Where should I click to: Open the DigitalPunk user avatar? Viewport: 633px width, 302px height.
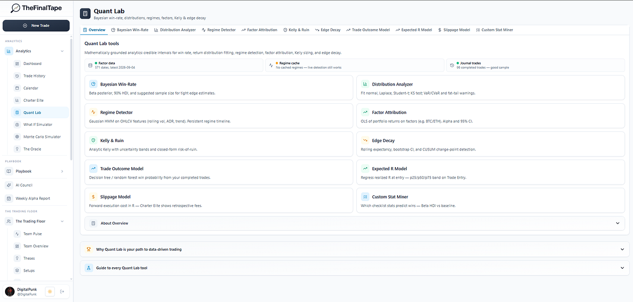[x=10, y=291]
